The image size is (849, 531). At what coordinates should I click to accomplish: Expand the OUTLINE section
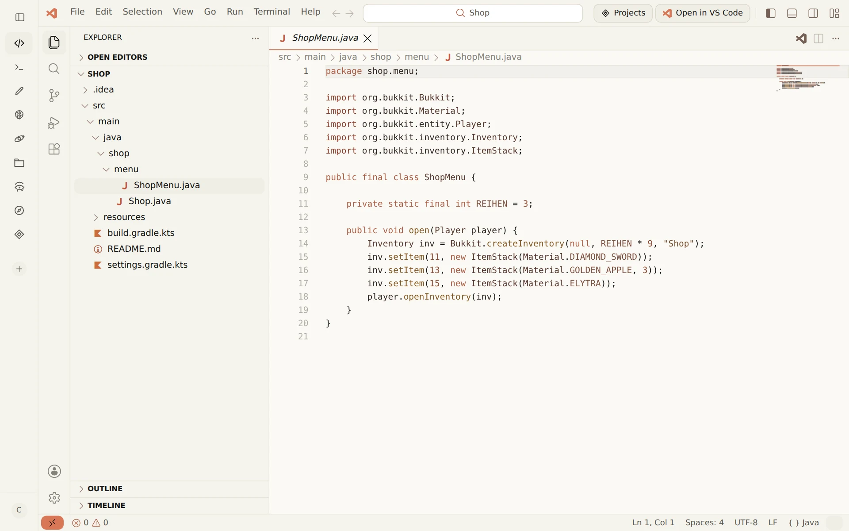(169, 489)
